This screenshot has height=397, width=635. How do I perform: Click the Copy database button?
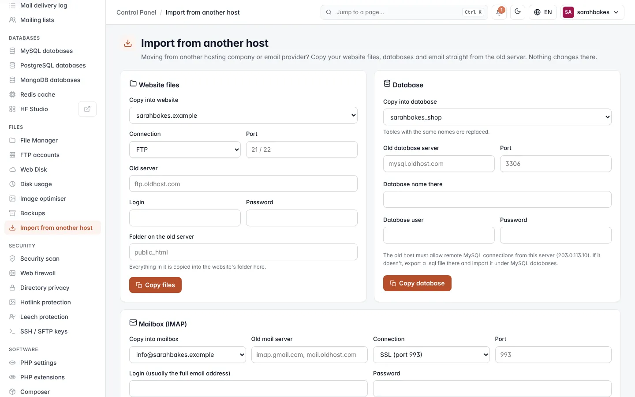(x=417, y=283)
